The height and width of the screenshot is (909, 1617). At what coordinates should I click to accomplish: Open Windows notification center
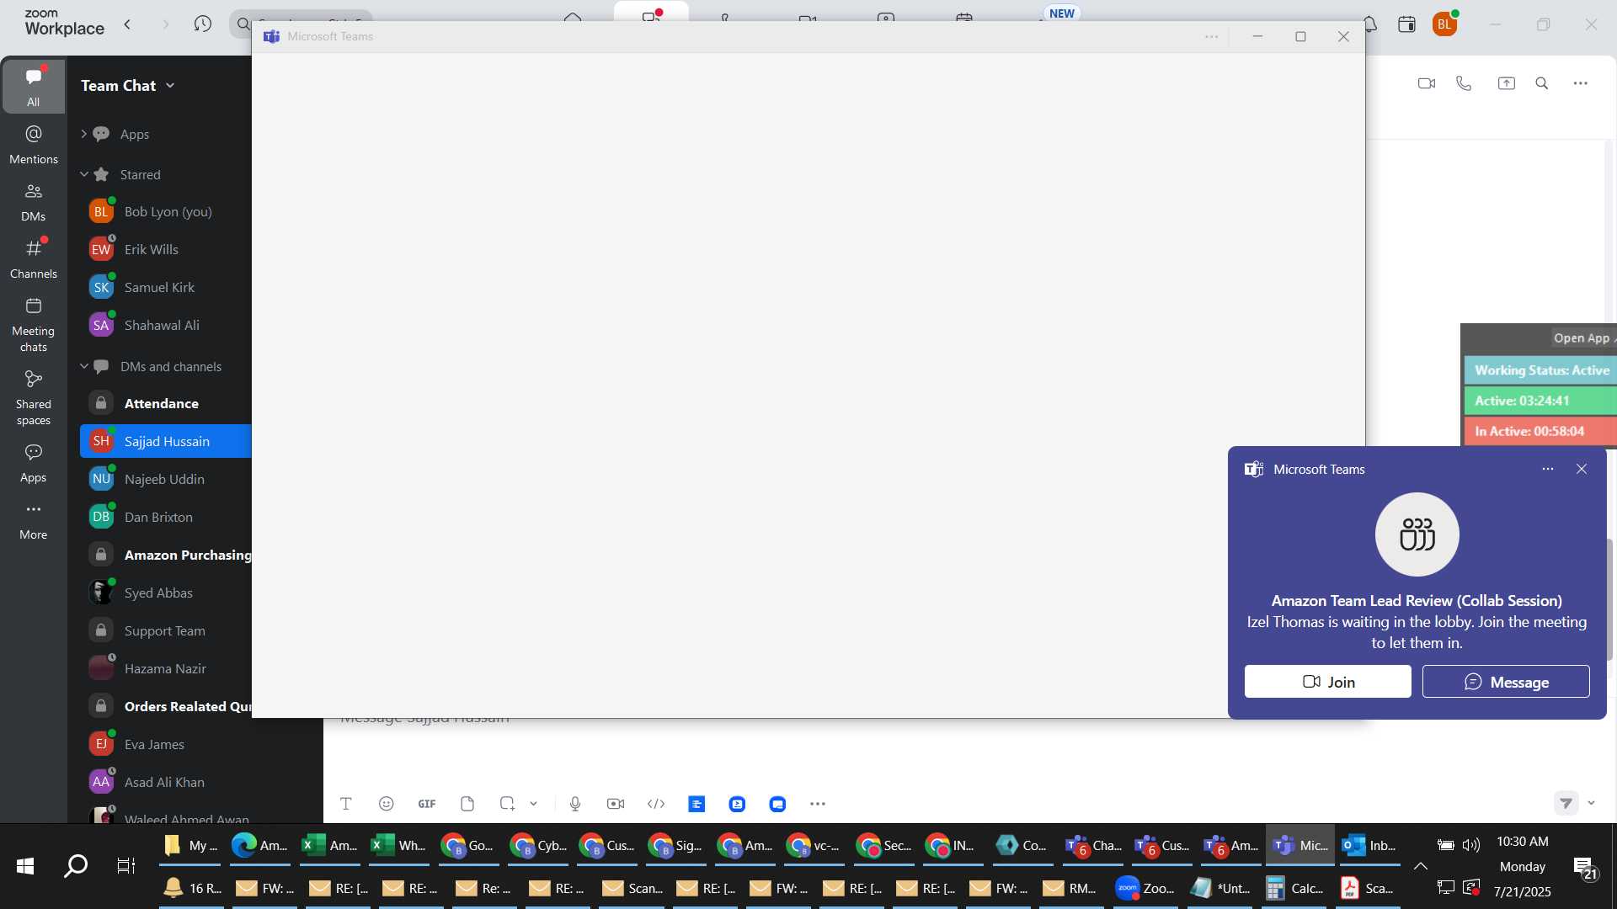1586,867
